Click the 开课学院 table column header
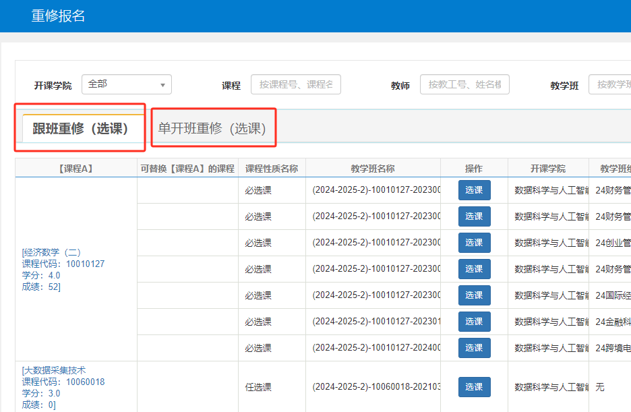The image size is (631, 412). coord(548,169)
